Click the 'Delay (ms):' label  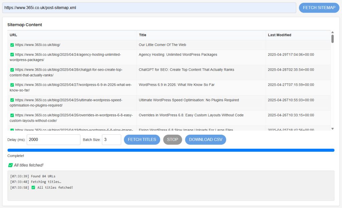(16, 140)
